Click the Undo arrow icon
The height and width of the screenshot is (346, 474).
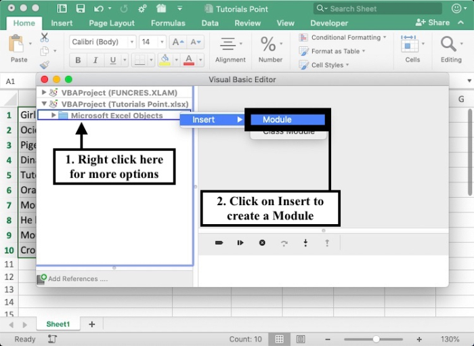tap(99, 9)
